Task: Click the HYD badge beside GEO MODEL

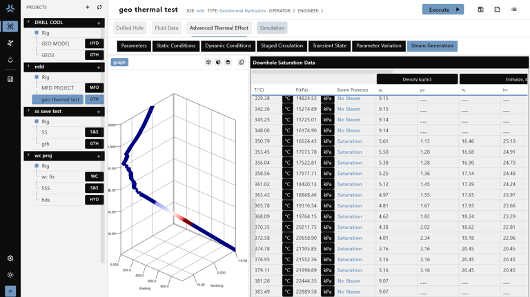Action: coord(95,43)
